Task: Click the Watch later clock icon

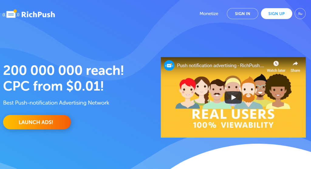Action: (276, 64)
